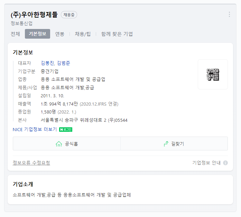241x217 pixels.
Task: Click the 중견기업 company type value
Action: (x=49, y=71)
